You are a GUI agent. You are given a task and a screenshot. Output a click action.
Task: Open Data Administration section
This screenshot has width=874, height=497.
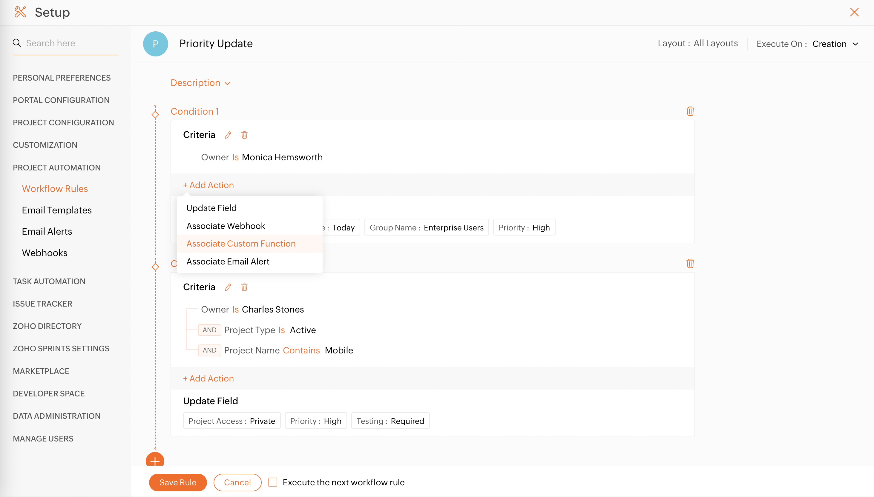coord(57,416)
